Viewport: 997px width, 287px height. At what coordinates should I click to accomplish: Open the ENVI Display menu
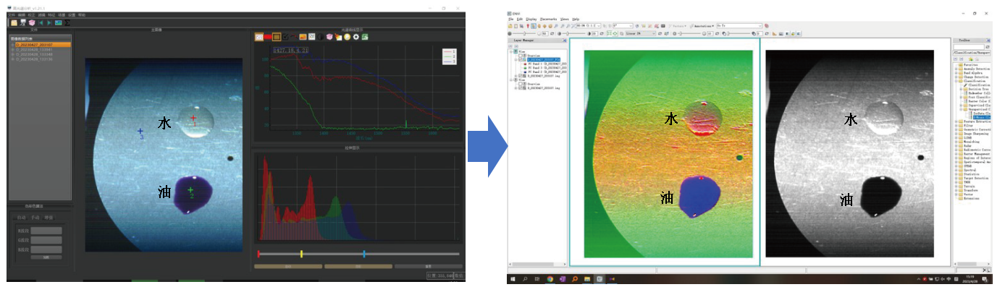pos(531,19)
